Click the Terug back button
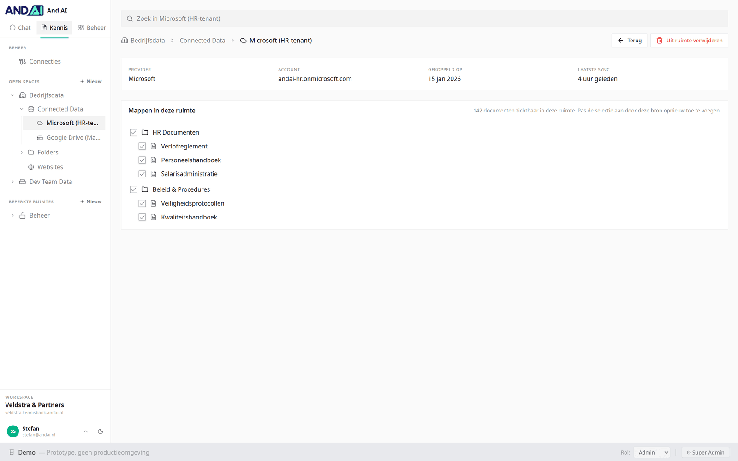Screen dimensions: 738x461 pos(630,41)
